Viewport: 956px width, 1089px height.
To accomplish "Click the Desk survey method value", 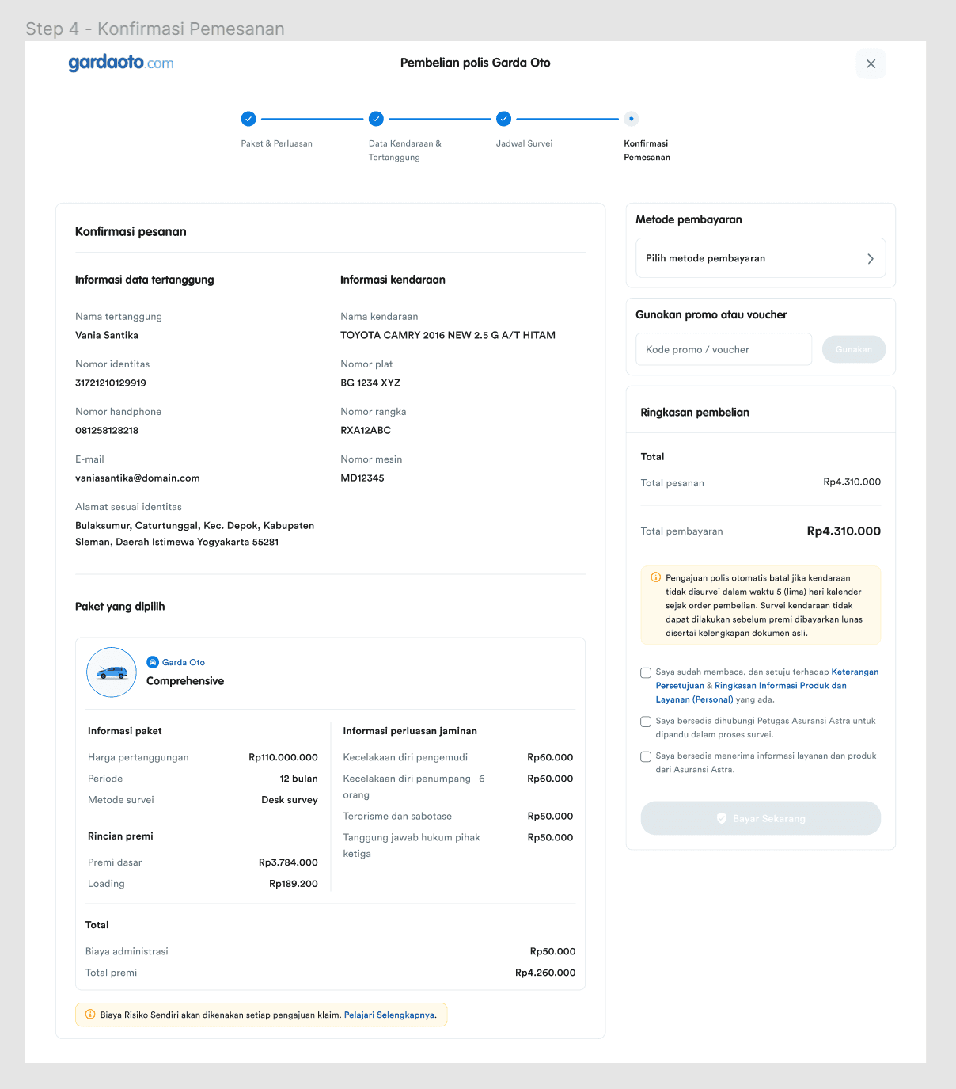I will [x=290, y=800].
